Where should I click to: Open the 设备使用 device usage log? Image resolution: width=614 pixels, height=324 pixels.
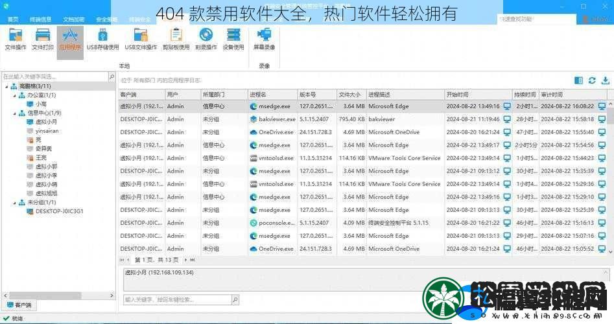(x=233, y=40)
